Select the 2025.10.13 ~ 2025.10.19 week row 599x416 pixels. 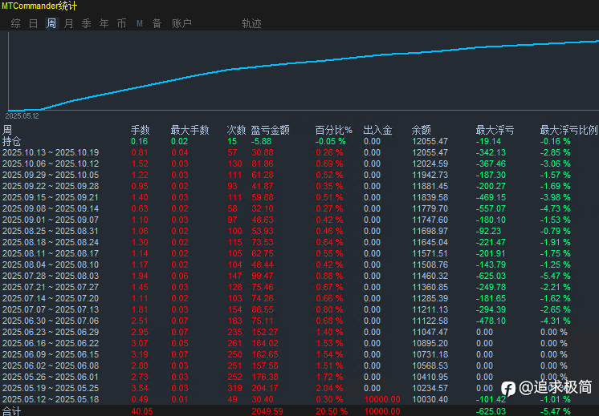pyautogui.click(x=50, y=152)
